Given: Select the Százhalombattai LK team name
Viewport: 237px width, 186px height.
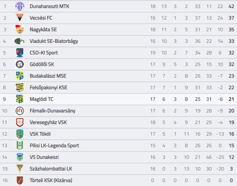Looking at the screenshot, I should pyautogui.click(x=51, y=169).
